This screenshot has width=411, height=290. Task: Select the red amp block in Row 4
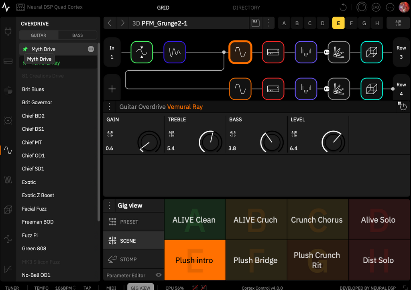273,89
